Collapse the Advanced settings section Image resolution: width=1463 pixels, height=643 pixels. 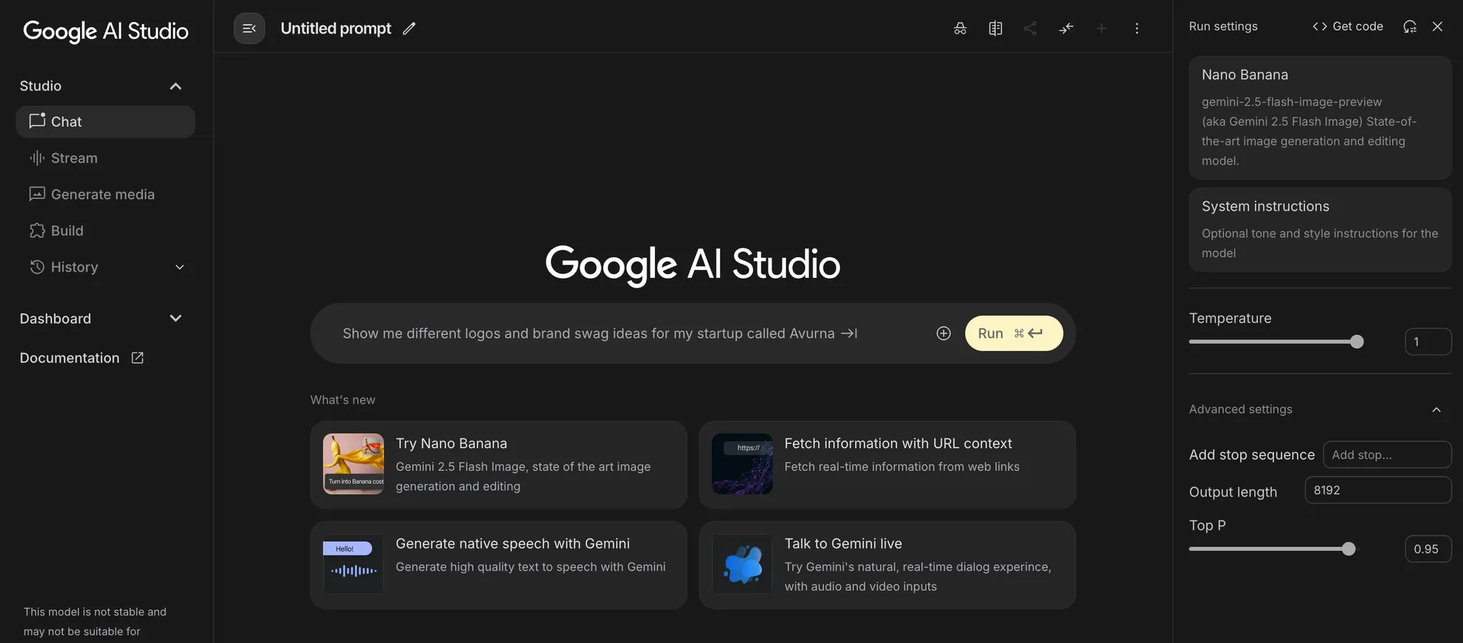pyautogui.click(x=1437, y=409)
